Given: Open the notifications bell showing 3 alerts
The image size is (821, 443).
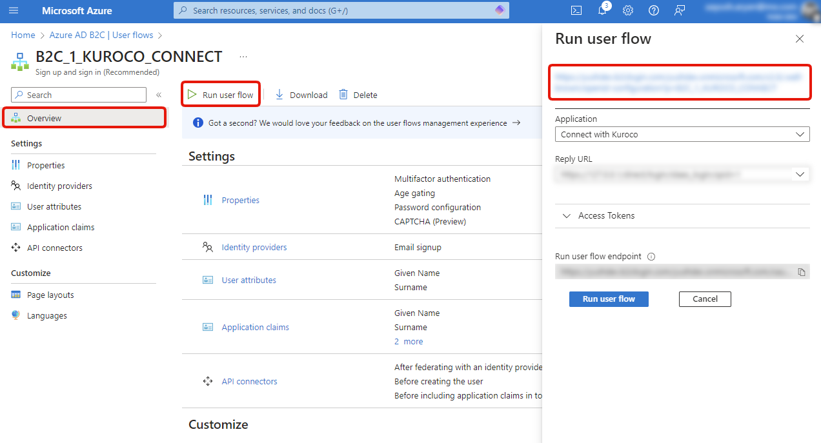Looking at the screenshot, I should [x=602, y=10].
